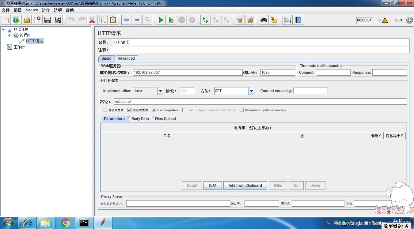Open the Templates icon
Viewport: 414px width, 229px height.
pyautogui.click(x=16, y=20)
